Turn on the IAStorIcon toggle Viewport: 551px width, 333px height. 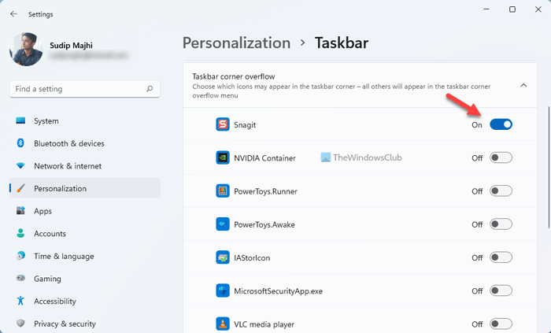coord(501,257)
